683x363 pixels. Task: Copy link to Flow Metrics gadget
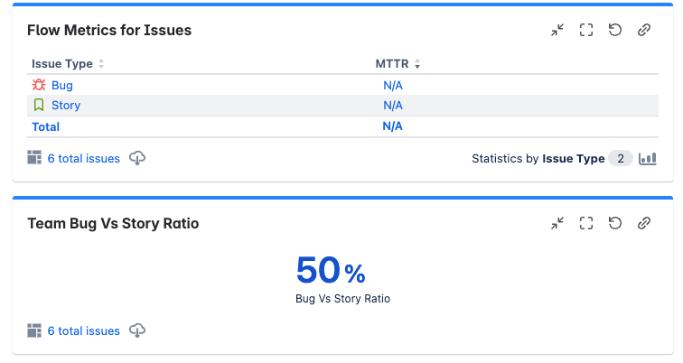pos(644,30)
